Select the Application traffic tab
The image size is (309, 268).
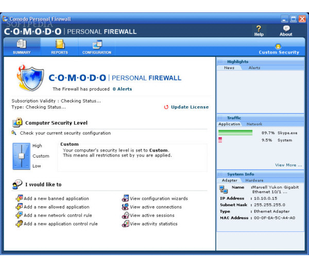tap(229, 124)
